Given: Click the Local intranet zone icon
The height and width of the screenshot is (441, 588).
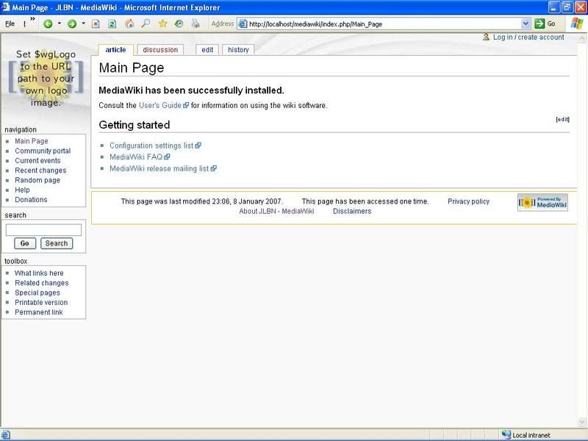Looking at the screenshot, I should (x=506, y=434).
